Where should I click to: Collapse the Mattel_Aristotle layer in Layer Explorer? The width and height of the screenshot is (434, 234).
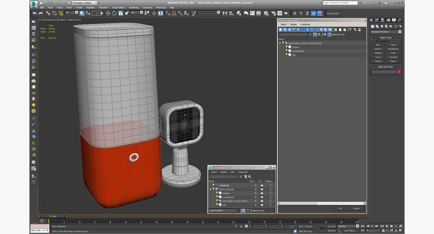point(210,189)
